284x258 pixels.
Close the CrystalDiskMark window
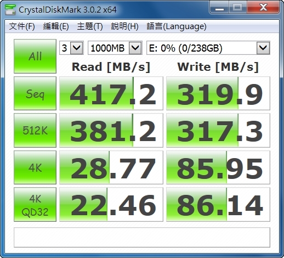point(263,7)
